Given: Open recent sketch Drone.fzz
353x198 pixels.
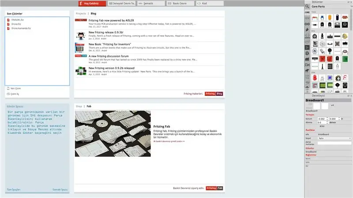Looking at the screenshot, I should tap(16, 24).
